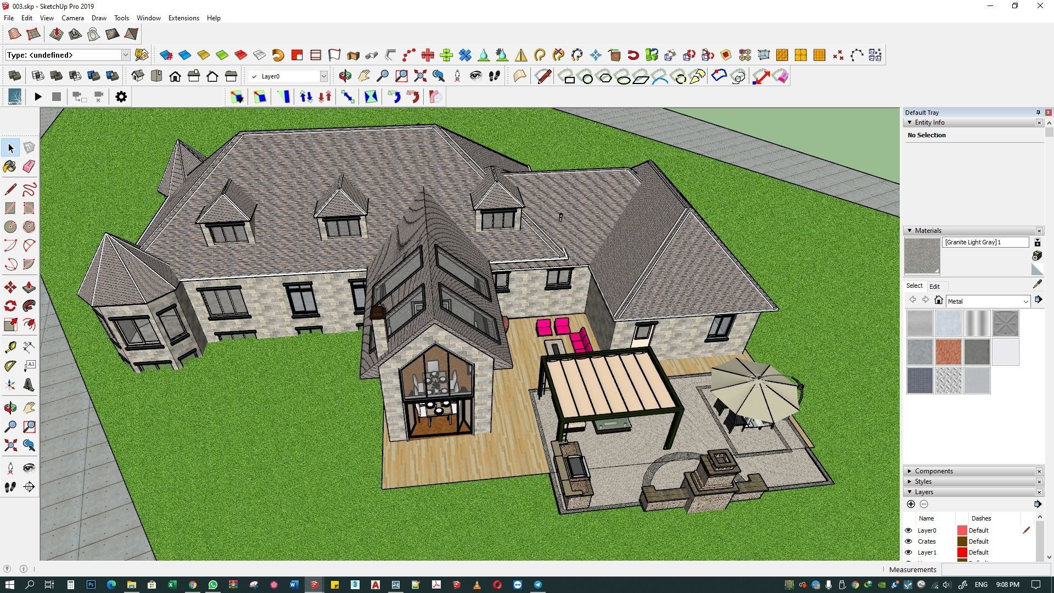
Task: Click the material name field Granite Light Gray
Action: click(985, 242)
